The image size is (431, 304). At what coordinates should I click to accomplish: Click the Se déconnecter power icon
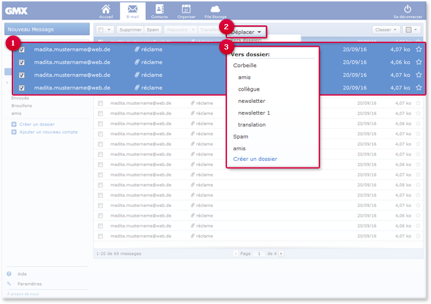[408, 9]
